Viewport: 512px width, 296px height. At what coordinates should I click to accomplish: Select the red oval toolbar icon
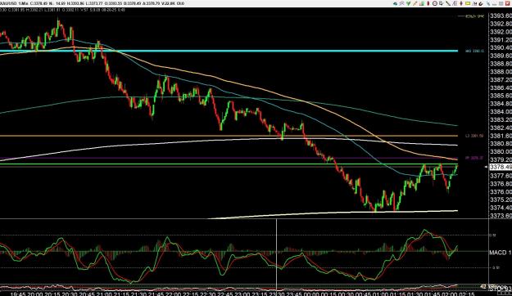coord(428,3)
